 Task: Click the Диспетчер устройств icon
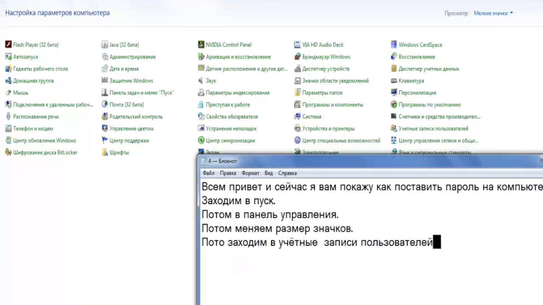pos(297,68)
